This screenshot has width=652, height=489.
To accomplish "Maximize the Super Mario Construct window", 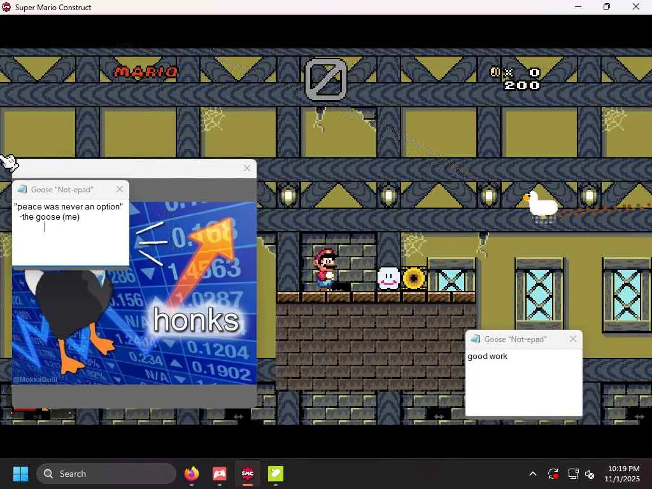I will click(607, 6).
